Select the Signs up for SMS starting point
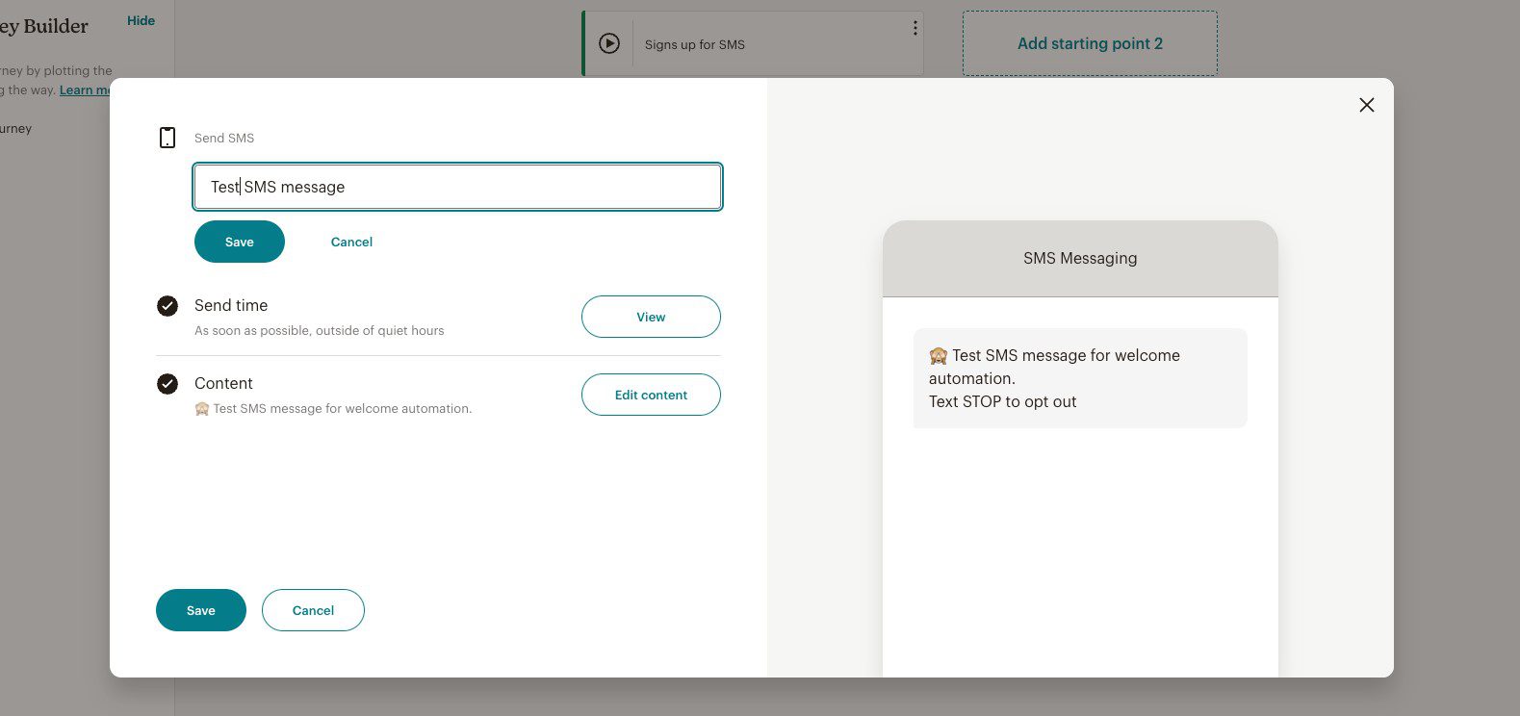The image size is (1520, 716). [753, 43]
